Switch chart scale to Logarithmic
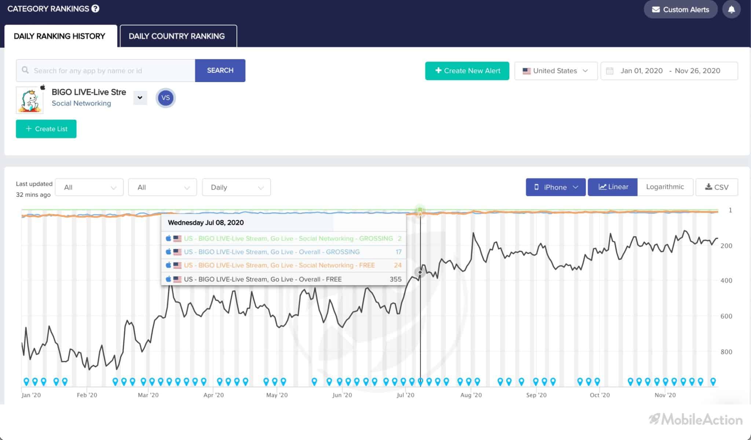The height and width of the screenshot is (440, 751). [665, 187]
